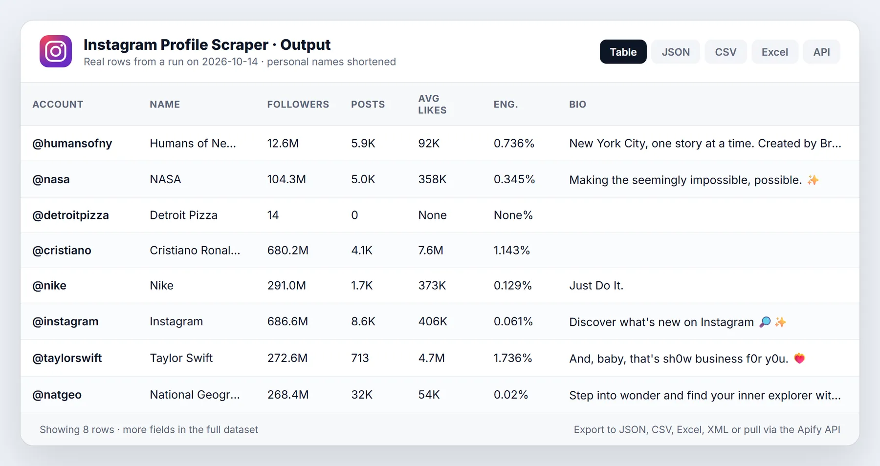This screenshot has height=466, width=880.
Task: Click the name 'National Geogr...'
Action: tap(195, 395)
